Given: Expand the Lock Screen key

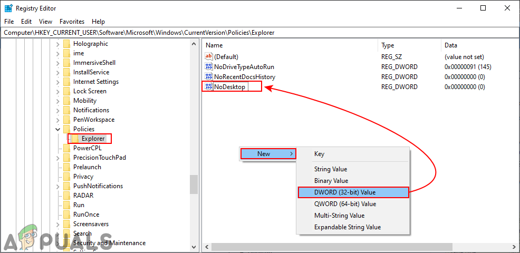Looking at the screenshot, I should pyautogui.click(x=57, y=91).
